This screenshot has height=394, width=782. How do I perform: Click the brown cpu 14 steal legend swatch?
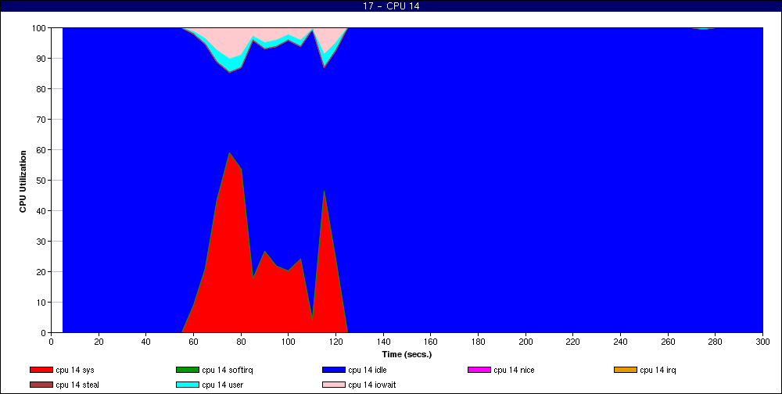41,385
